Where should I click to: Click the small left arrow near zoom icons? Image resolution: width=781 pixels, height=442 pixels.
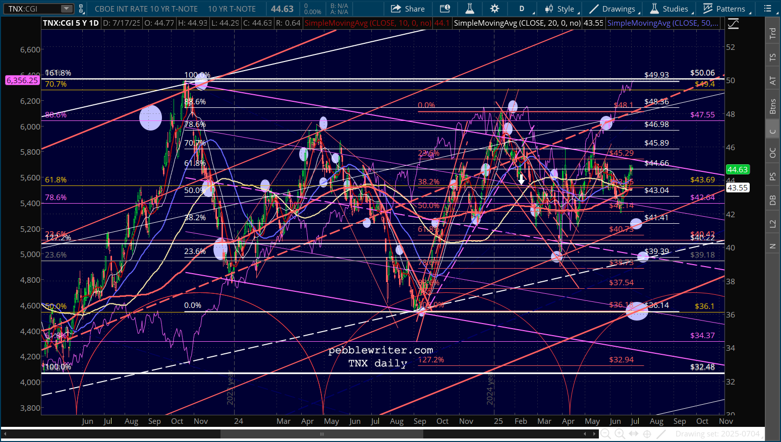point(585,434)
